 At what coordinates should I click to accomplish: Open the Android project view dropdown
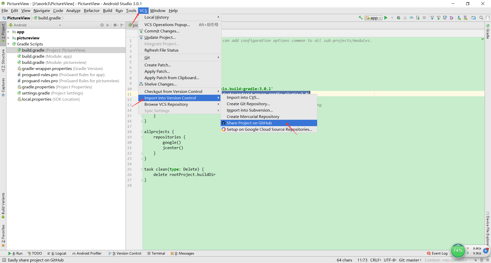click(35, 25)
